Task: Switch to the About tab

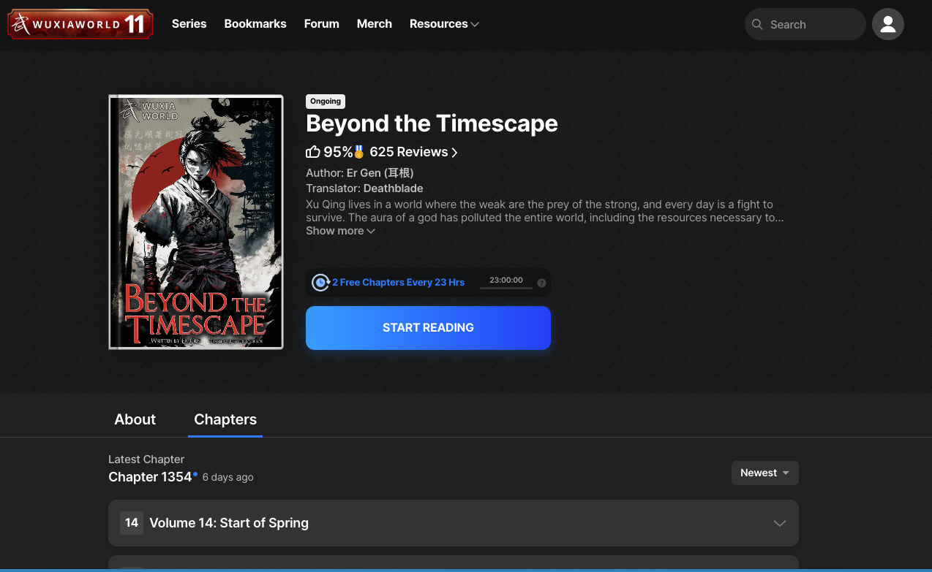Action: point(135,419)
